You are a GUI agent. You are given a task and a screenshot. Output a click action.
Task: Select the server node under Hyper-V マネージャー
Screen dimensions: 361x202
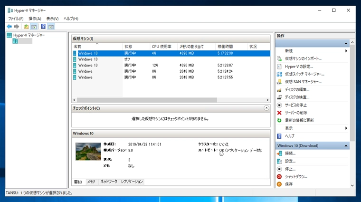22,41
